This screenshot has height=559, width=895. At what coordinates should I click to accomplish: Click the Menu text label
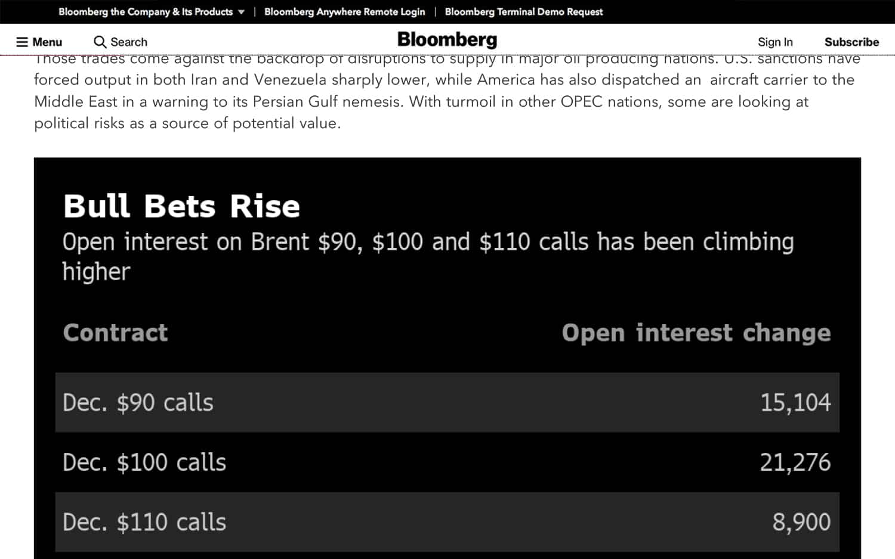[x=47, y=42]
